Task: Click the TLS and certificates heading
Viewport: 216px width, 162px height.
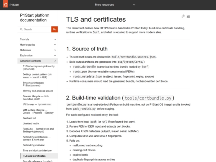Action: click(x=96, y=19)
